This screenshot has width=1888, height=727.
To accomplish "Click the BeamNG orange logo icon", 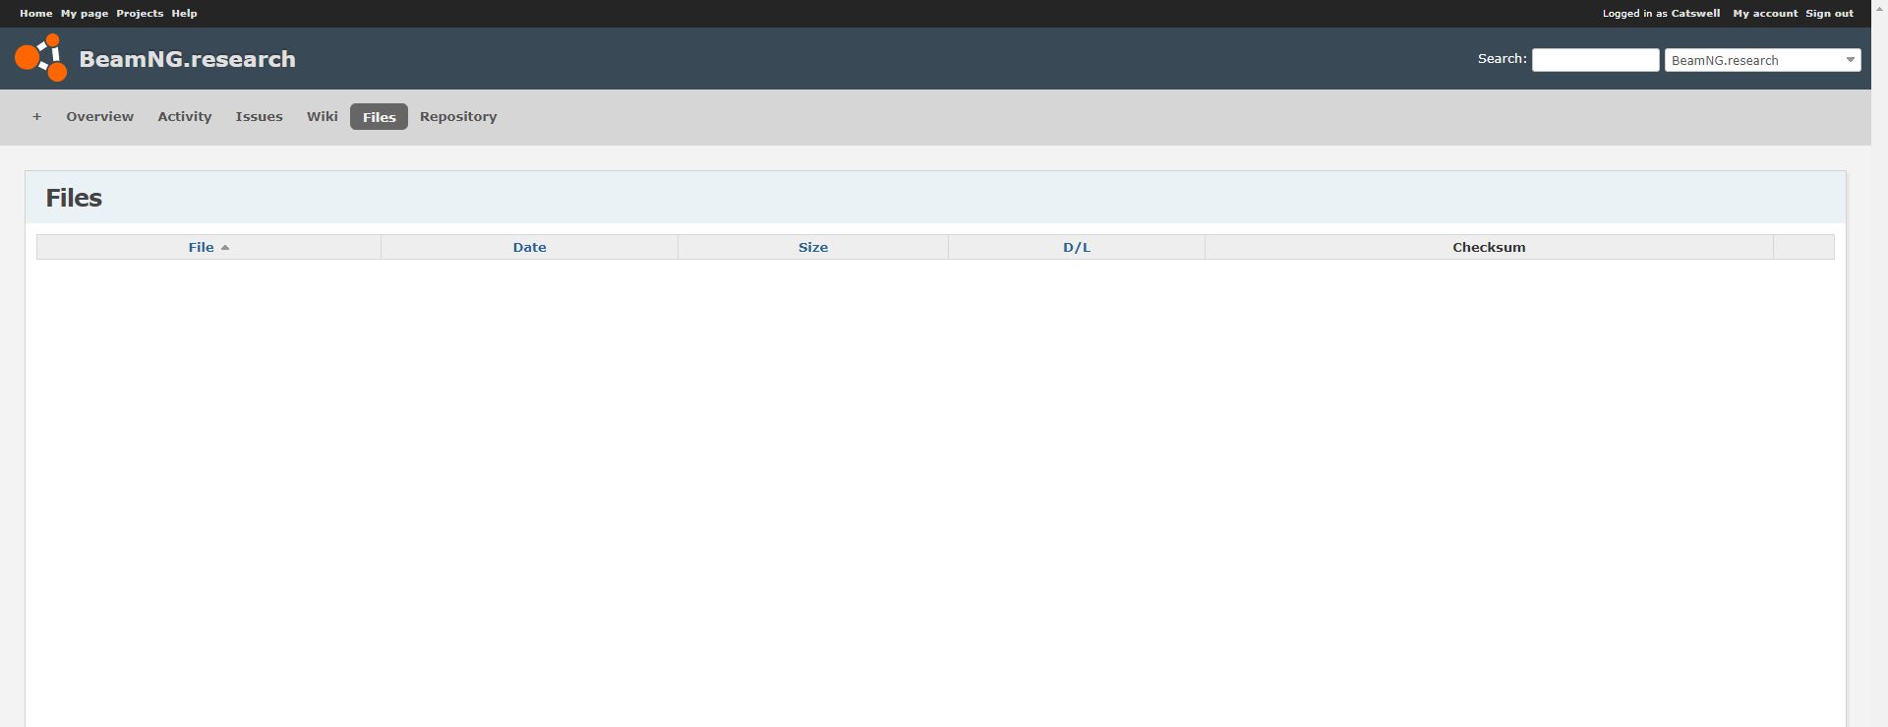I will [x=40, y=58].
